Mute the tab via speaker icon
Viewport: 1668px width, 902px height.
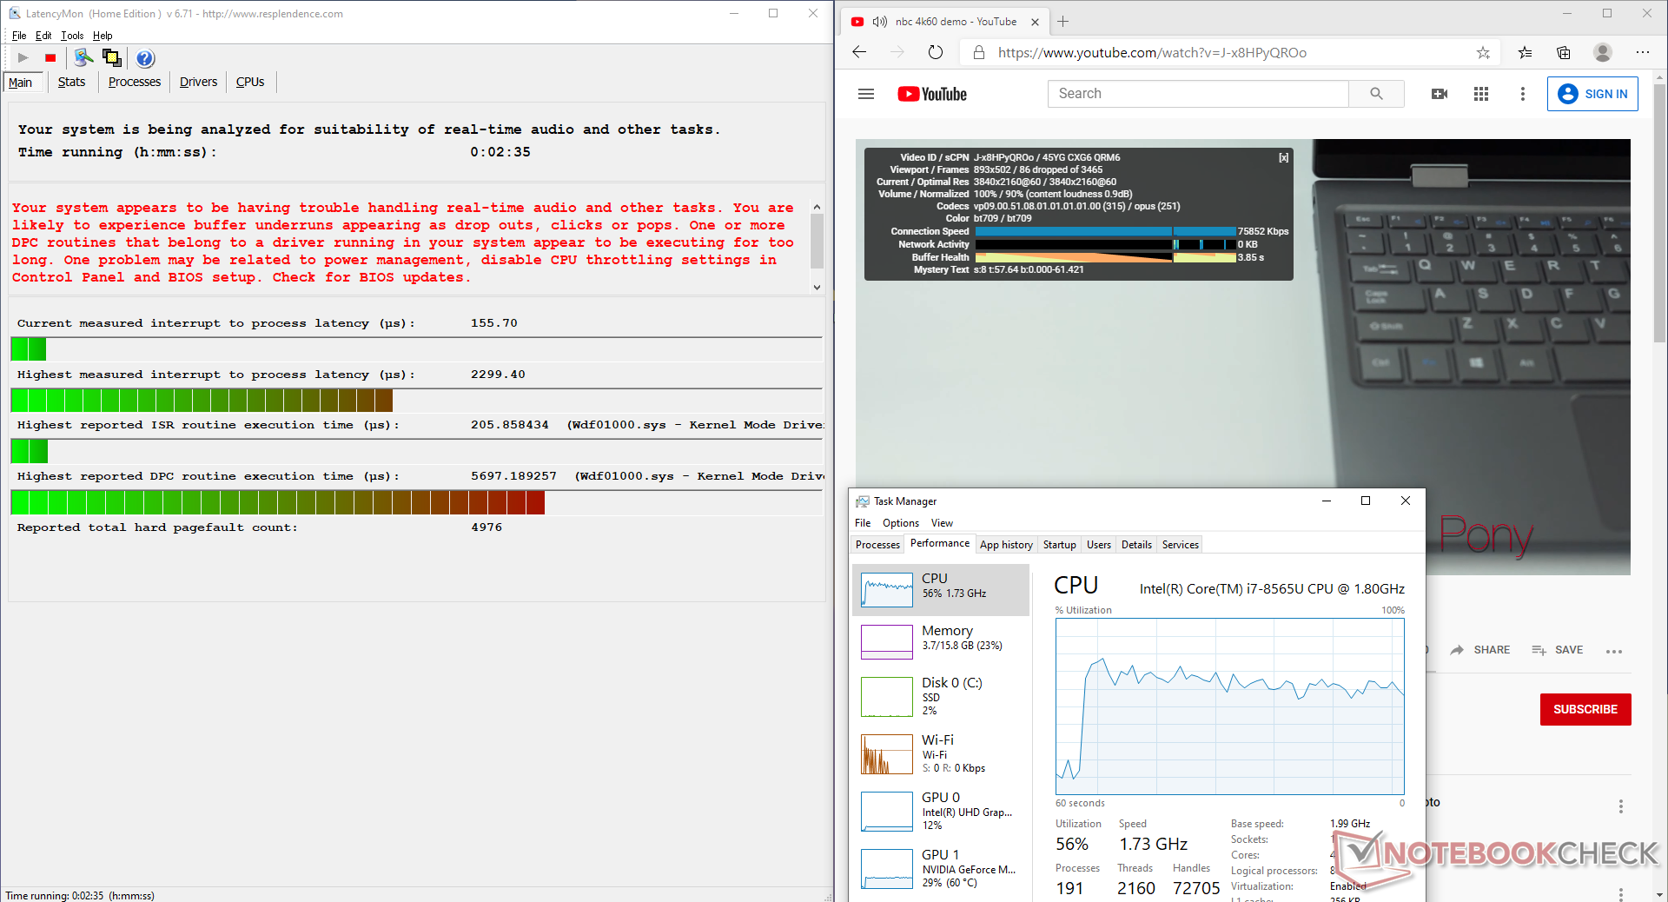click(879, 22)
